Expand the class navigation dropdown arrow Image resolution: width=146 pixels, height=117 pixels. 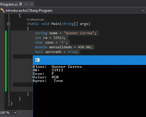click(x=143, y=11)
